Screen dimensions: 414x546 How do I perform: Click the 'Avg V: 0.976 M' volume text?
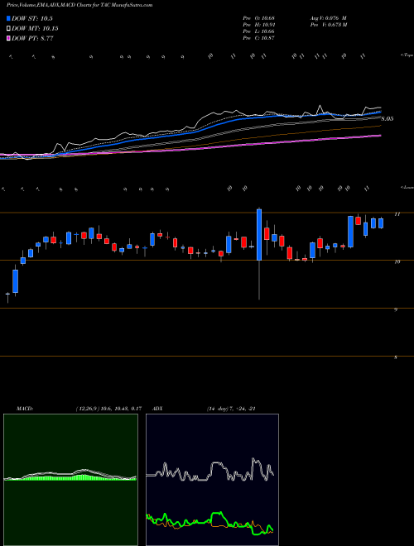coord(328,18)
